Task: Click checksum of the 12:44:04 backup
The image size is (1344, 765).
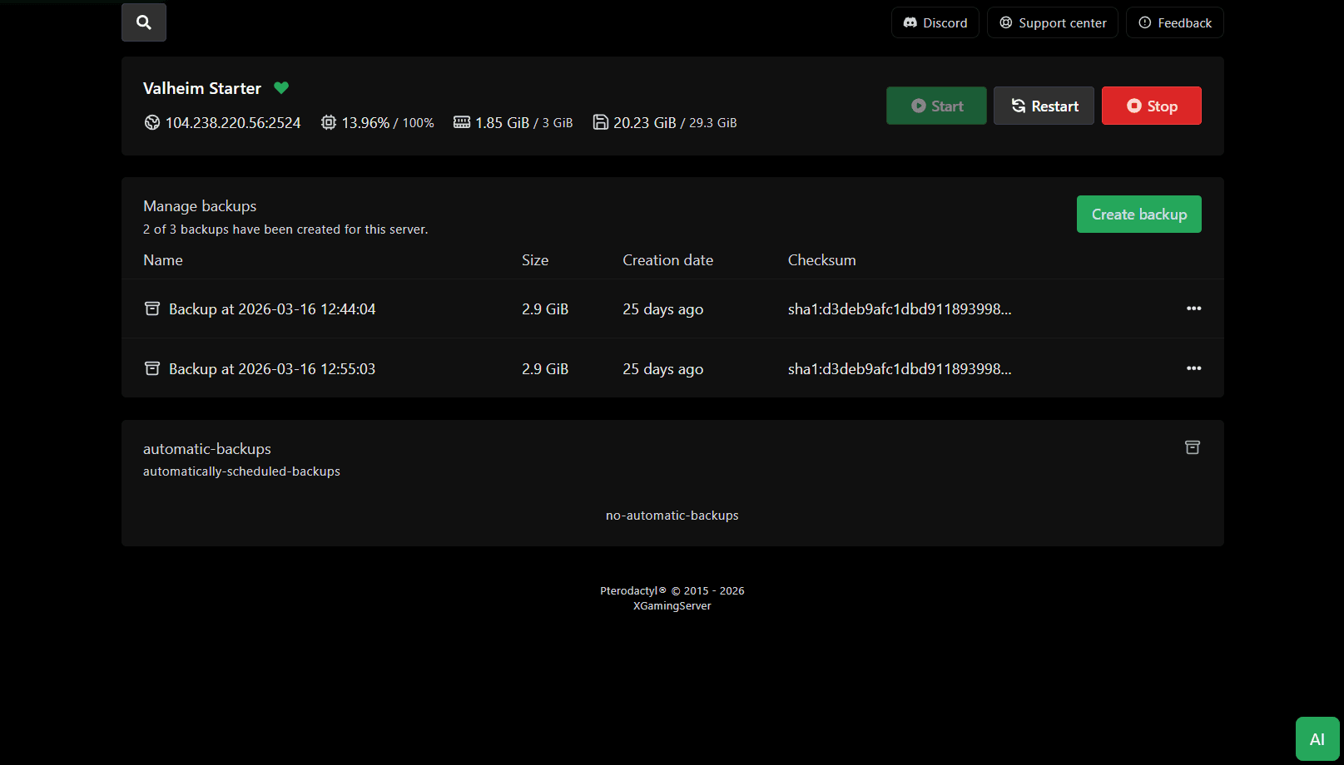Action: (x=900, y=308)
